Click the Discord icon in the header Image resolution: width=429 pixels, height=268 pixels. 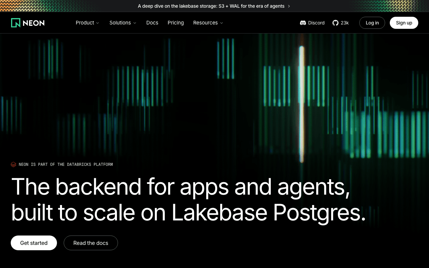point(303,23)
